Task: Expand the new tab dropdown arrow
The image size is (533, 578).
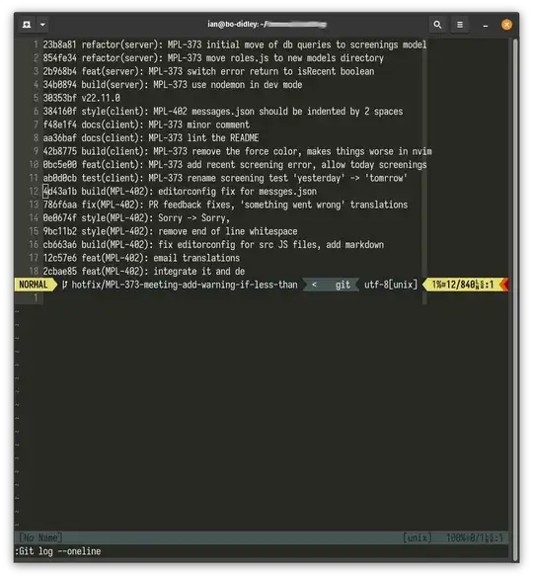Action: point(42,25)
